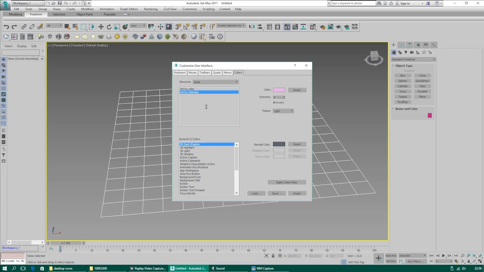The width and height of the screenshot is (484, 272).
Task: Open the Modify command panel tab
Action: (x=402, y=45)
